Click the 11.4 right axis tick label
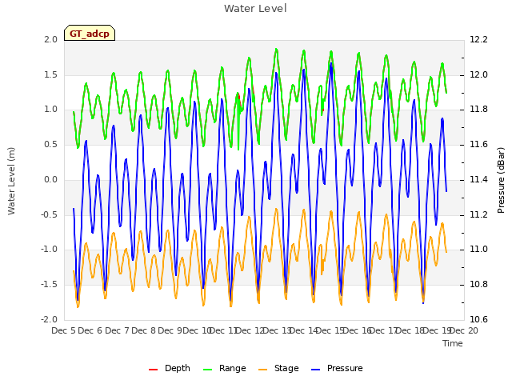 click(478, 179)
